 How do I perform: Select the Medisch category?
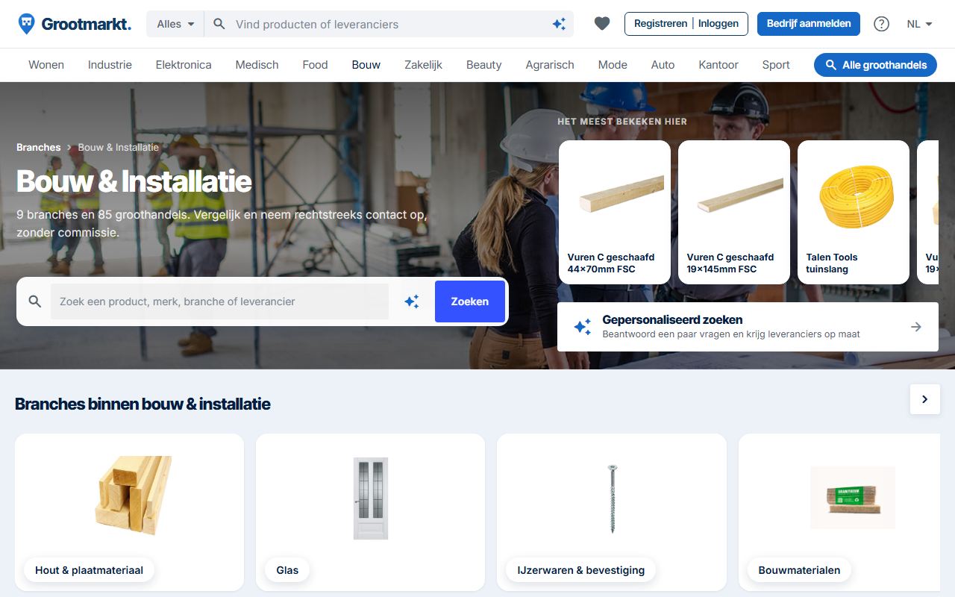click(x=257, y=65)
